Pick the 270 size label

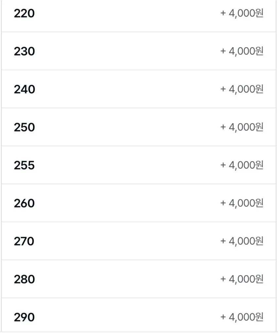click(x=24, y=241)
